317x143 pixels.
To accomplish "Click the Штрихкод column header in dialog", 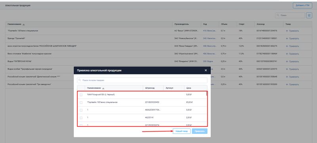I will [150, 88].
